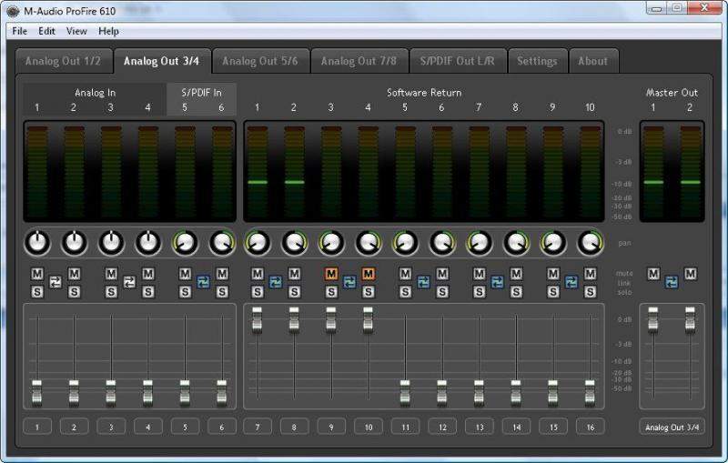Click link icon for Software Return 3/4
The height and width of the screenshot is (463, 728).
tap(349, 282)
